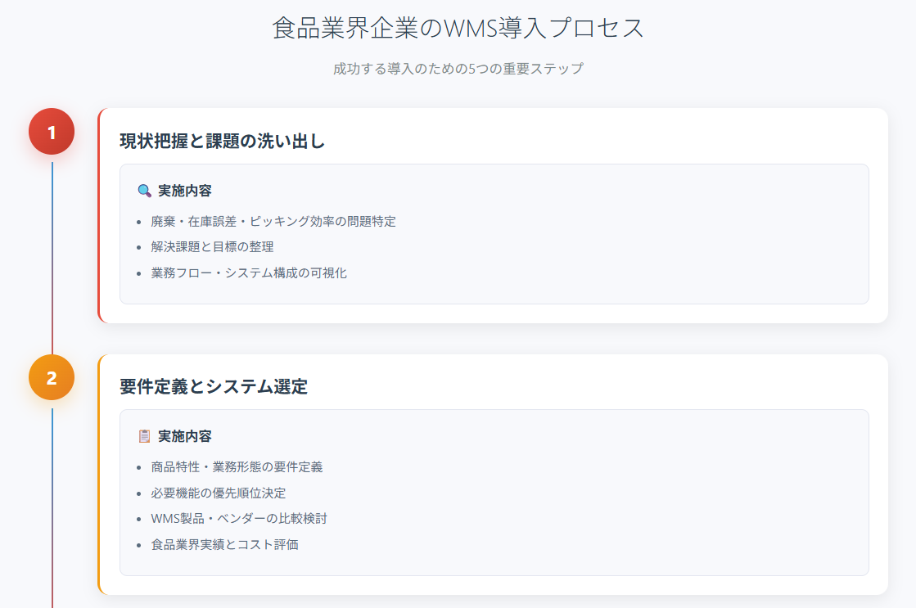The width and height of the screenshot is (916, 608).
Task: Click the item 解決課題と目標の整理
Action: pos(212,247)
